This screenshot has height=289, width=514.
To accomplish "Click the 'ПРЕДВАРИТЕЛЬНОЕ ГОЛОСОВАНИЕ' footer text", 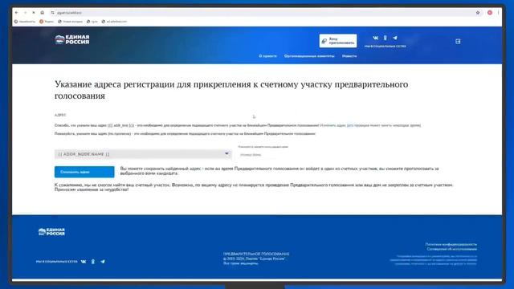I will (x=256, y=254).
